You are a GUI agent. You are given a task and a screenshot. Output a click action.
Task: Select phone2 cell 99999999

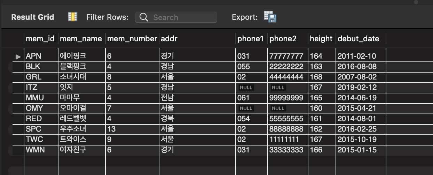point(288,98)
